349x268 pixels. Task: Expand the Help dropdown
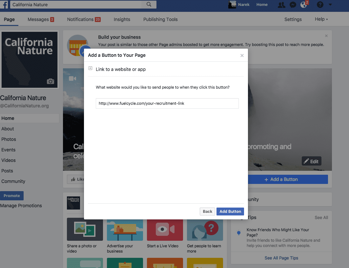click(321, 19)
